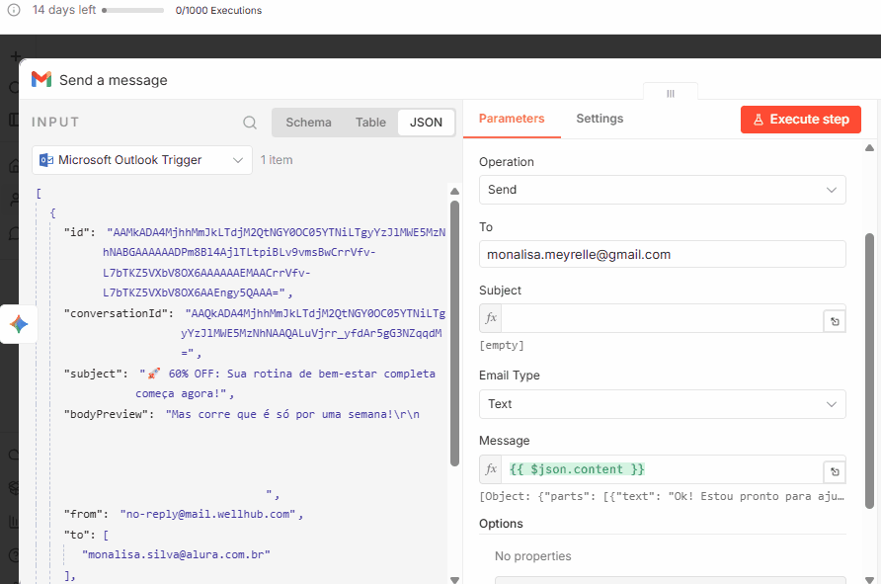Open the Microsoft Outlook Trigger node dropdown
This screenshot has width=881, height=584.
pyautogui.click(x=142, y=160)
